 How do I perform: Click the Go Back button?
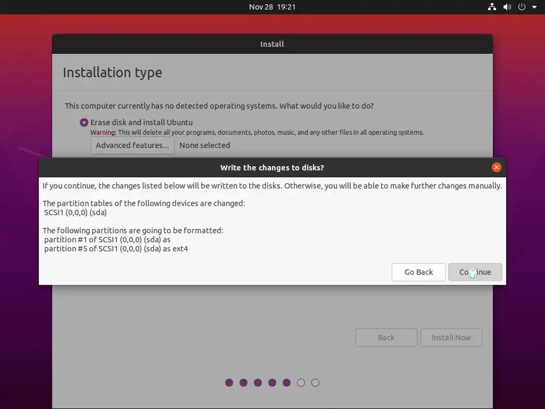point(418,272)
